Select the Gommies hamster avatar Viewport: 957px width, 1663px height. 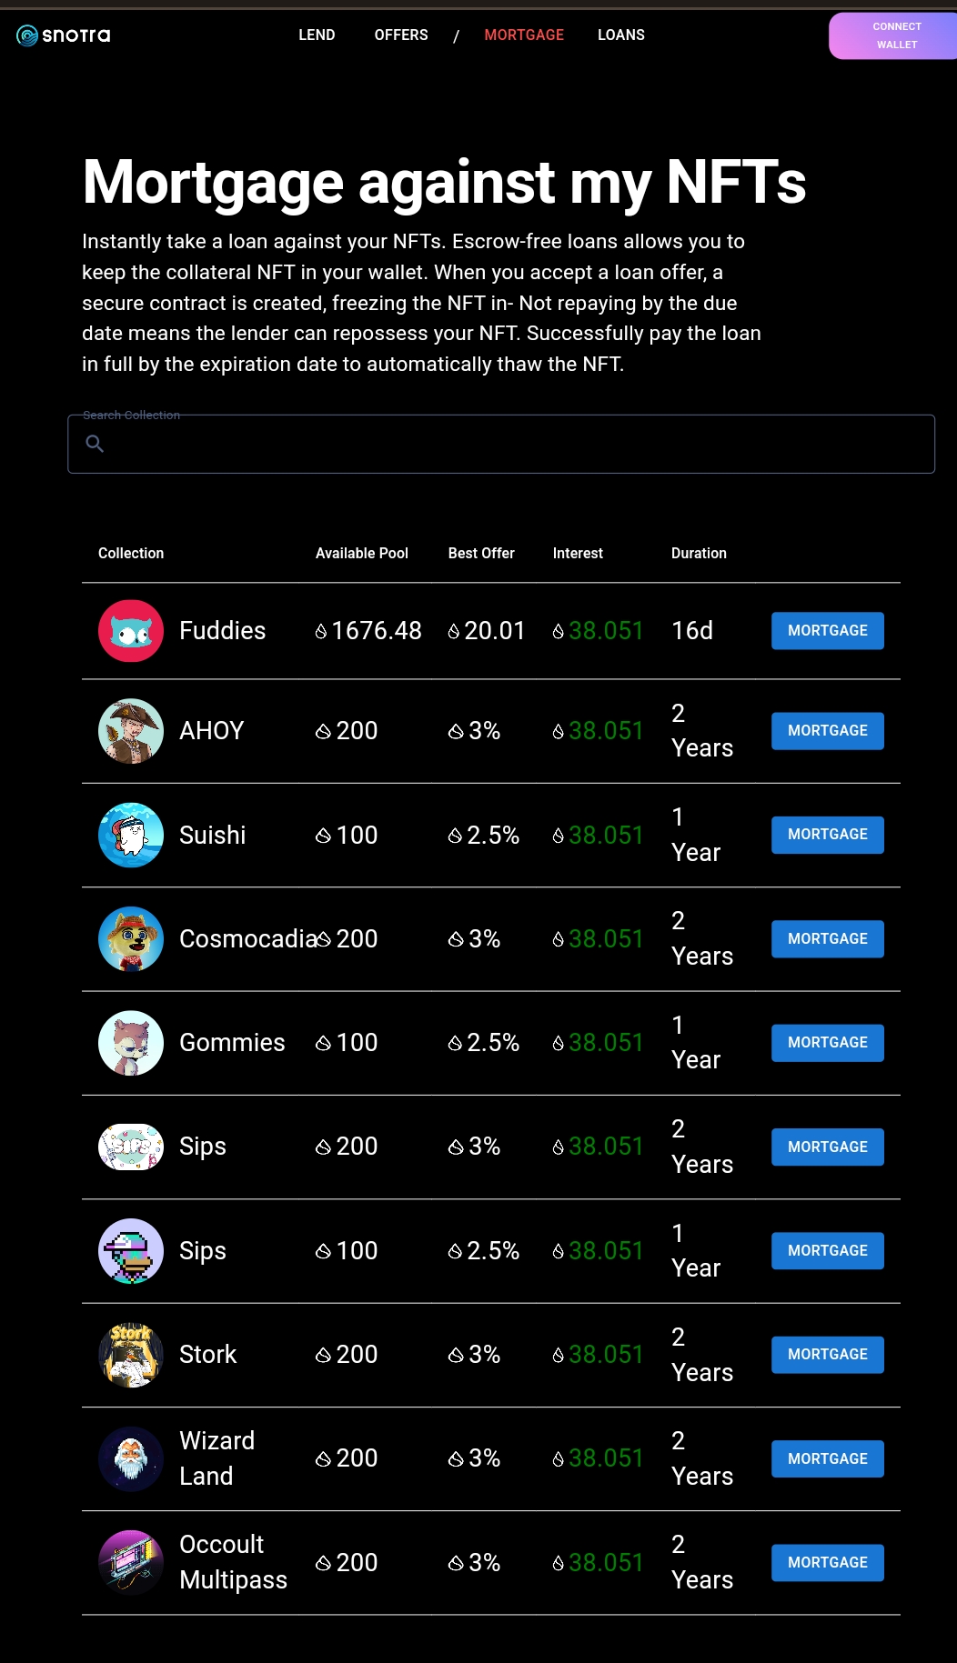pos(130,1042)
